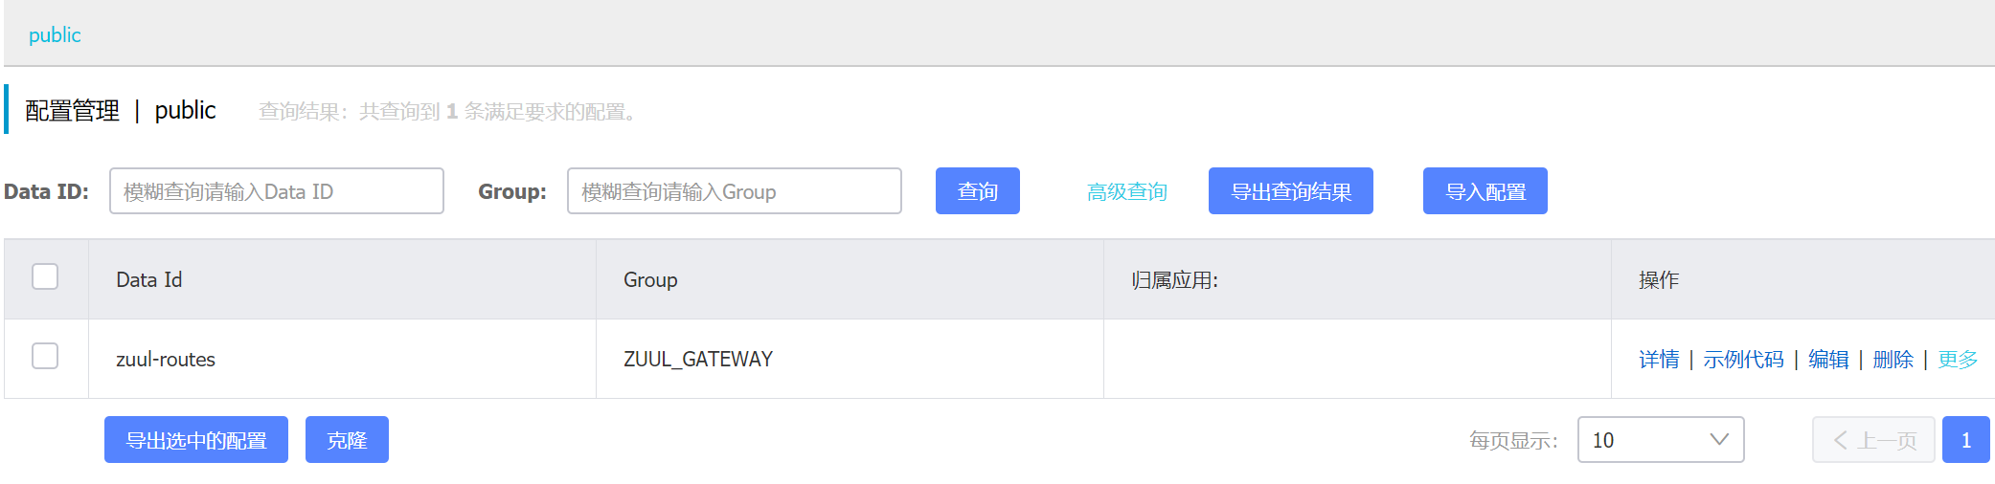
Task: Focus the Data ID search field
Action: pyautogui.click(x=276, y=191)
